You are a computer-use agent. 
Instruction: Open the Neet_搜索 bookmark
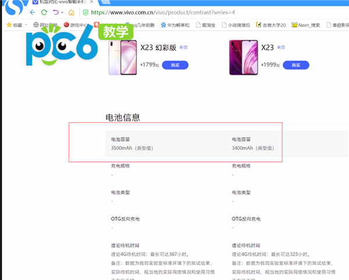(x=305, y=25)
